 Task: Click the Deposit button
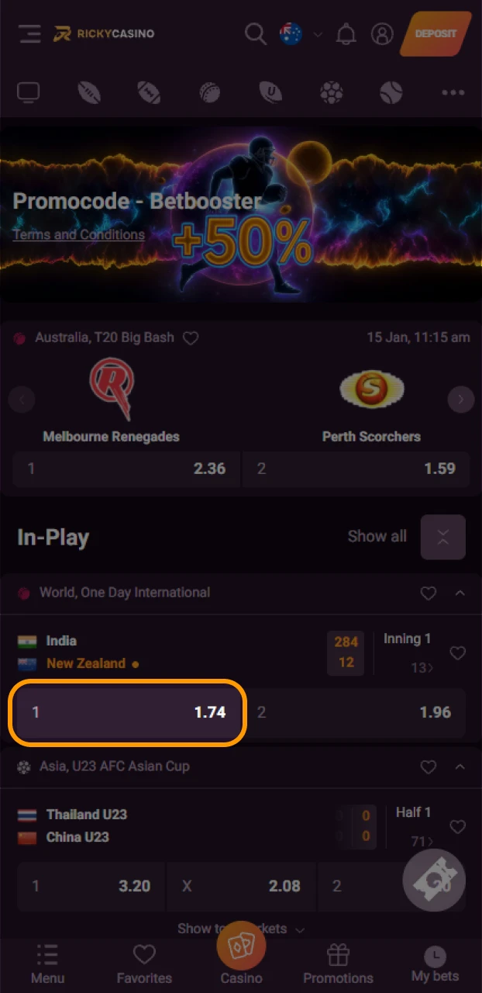(x=436, y=34)
